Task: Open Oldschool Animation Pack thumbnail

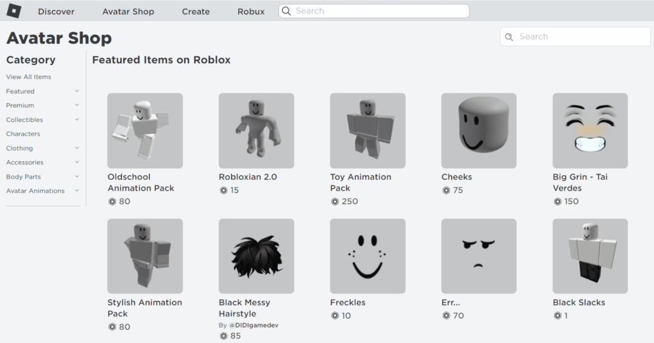Action: 145,131
